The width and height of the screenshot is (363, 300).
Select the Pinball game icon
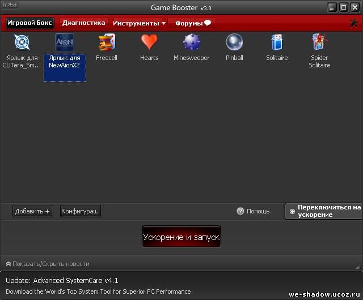(x=234, y=42)
